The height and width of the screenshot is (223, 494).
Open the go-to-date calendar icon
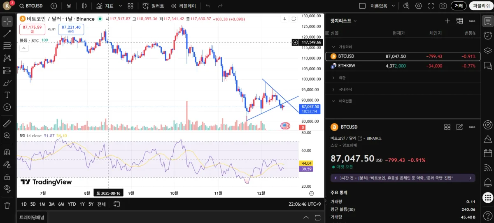pos(117,204)
